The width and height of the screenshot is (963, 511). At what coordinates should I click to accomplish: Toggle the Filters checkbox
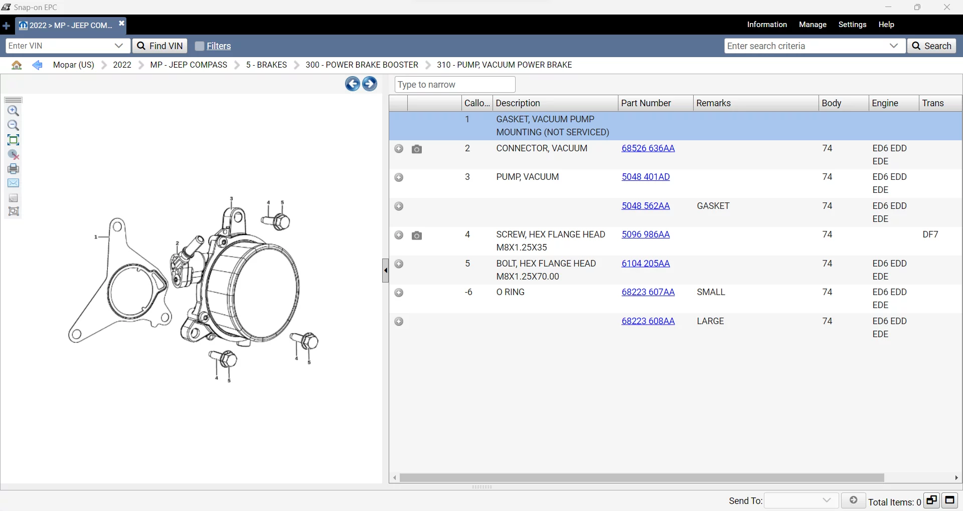200,46
